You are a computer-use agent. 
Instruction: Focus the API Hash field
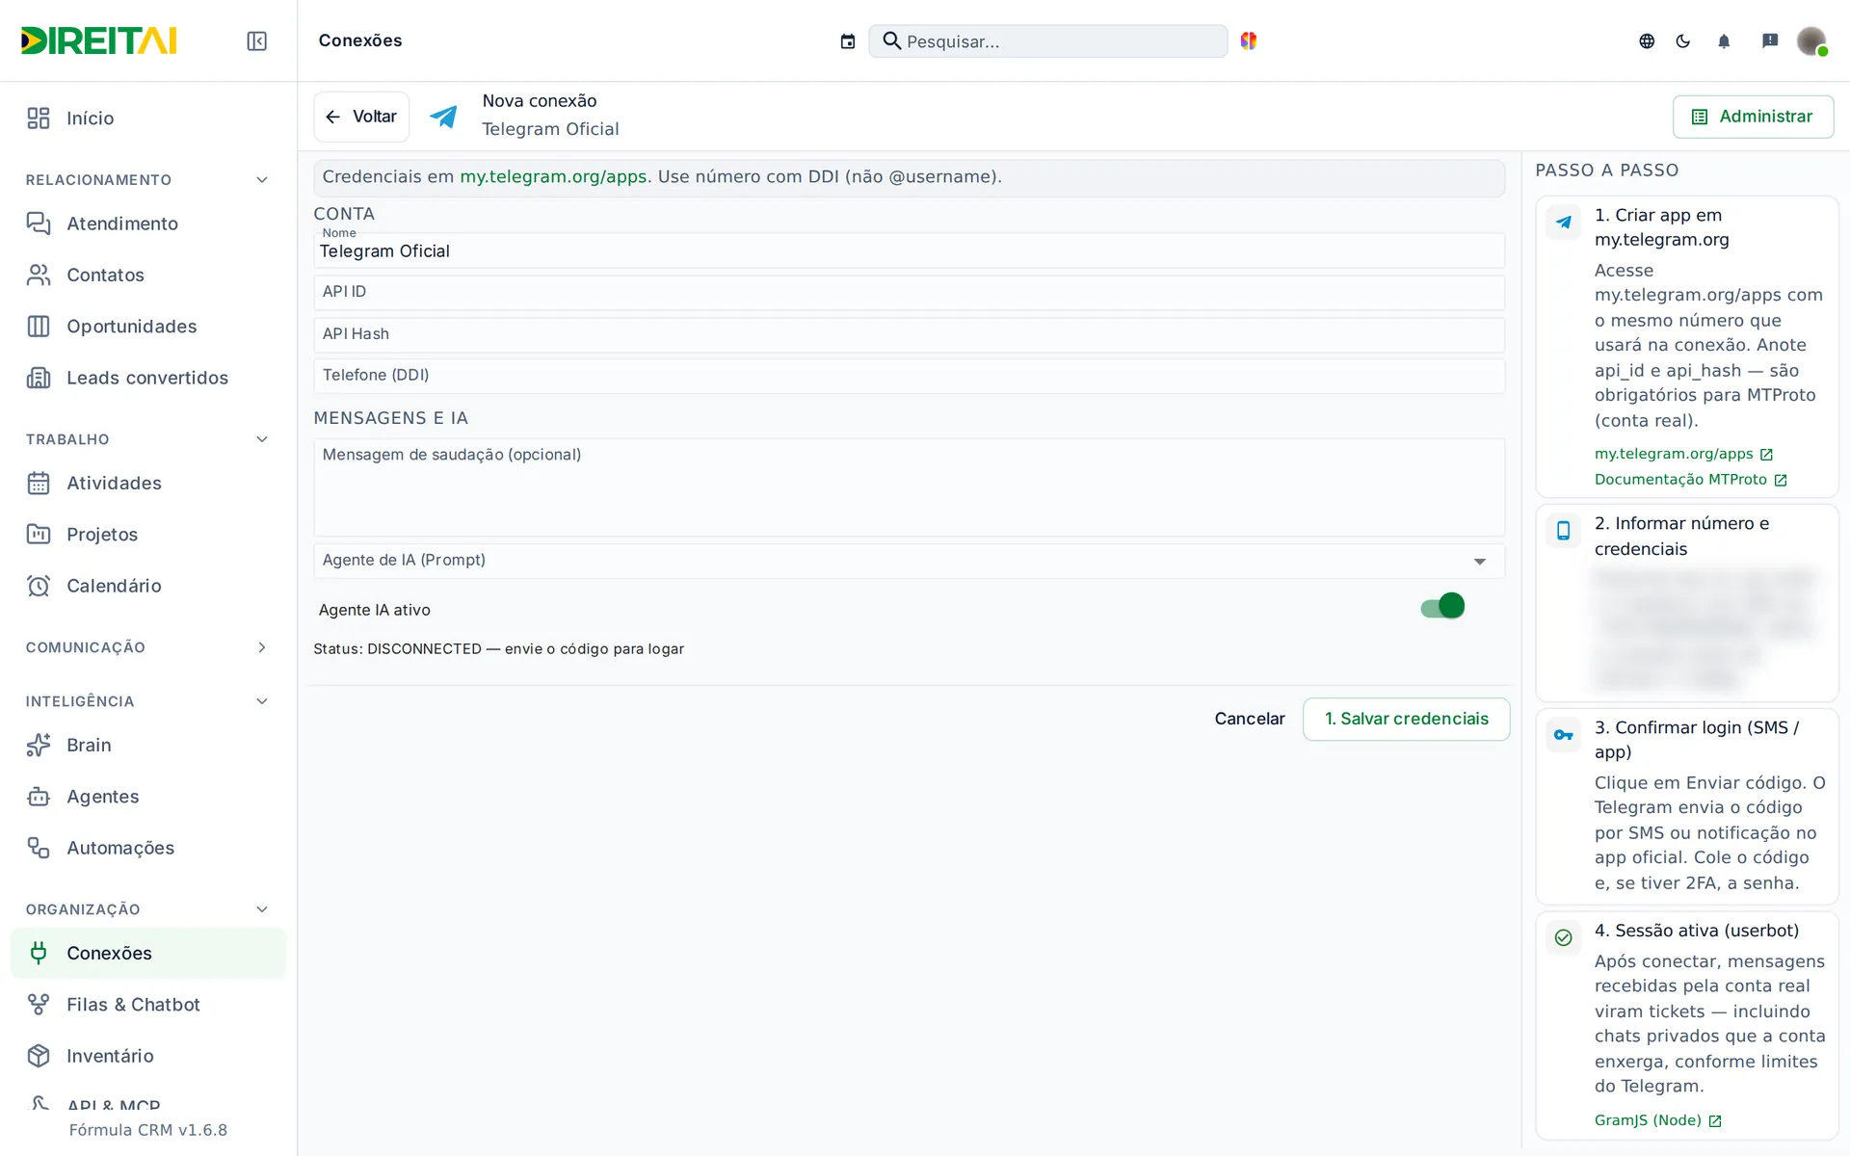(909, 335)
